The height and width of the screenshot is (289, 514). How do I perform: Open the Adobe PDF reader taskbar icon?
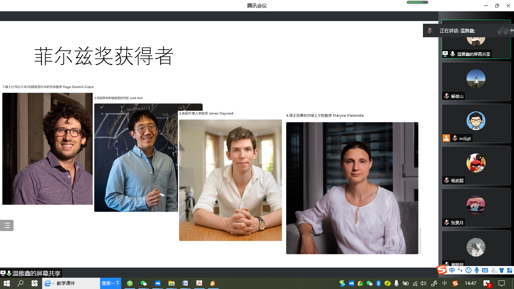click(199, 283)
